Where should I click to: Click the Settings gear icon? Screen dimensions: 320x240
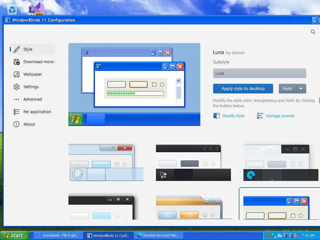pos(17,87)
